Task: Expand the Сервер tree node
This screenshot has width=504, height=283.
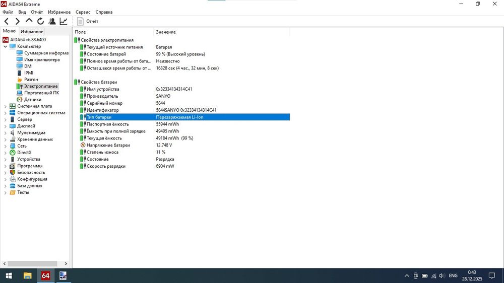Action: click(5, 119)
